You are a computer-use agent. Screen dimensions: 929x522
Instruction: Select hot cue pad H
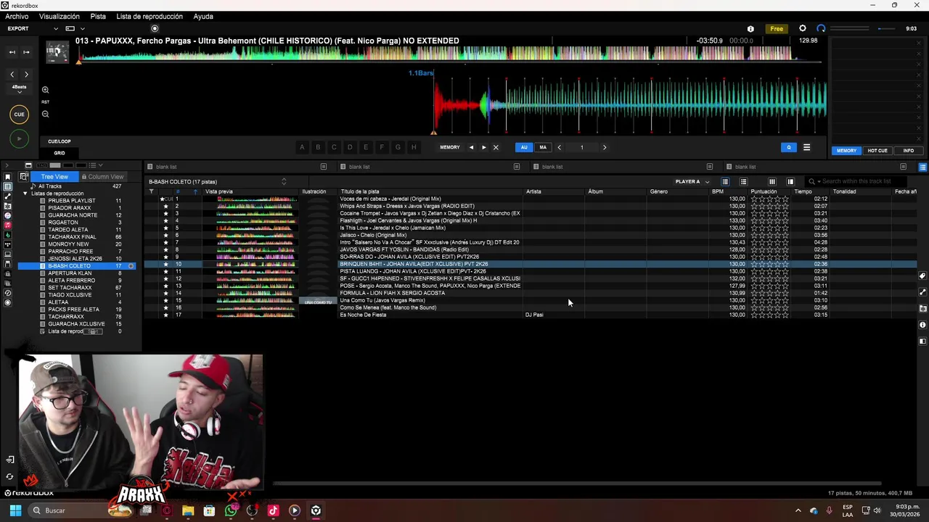(x=414, y=147)
